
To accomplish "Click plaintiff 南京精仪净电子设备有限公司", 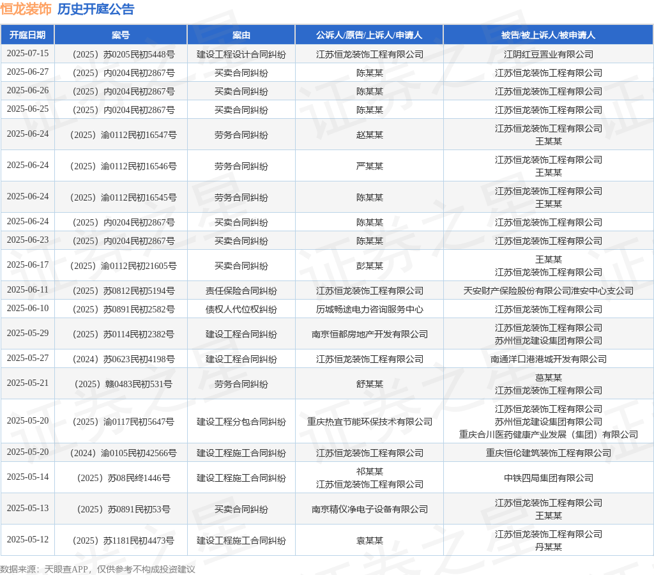I will (x=370, y=509).
